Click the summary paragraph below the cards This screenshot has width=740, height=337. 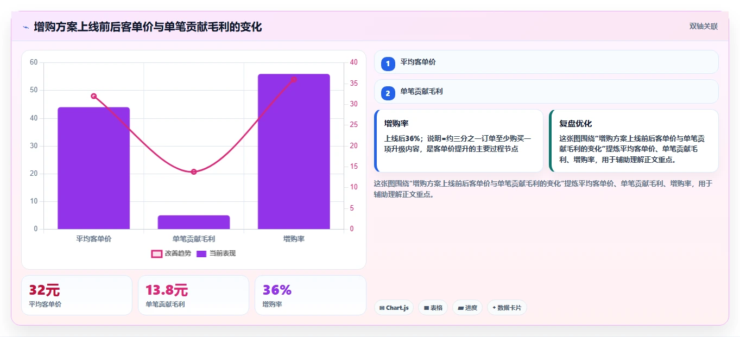pyautogui.click(x=543, y=189)
